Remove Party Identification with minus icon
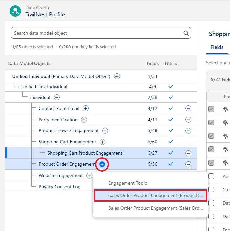230x231 pixels. click(188, 120)
